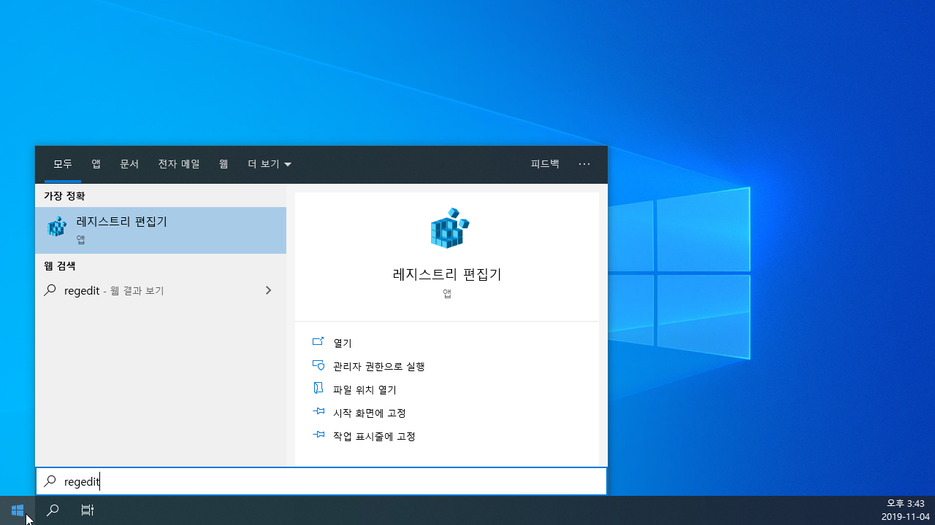The height and width of the screenshot is (525, 935).
Task: Click regedit 웹 결과 보기 search suggestion
Action: [x=161, y=290]
